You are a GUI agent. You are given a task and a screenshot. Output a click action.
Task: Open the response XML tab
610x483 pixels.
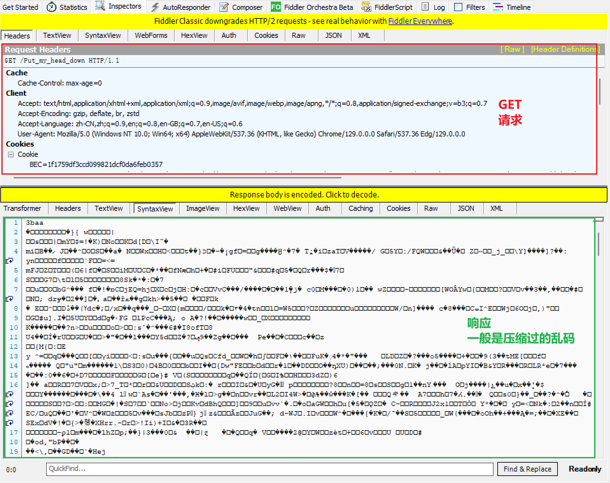[x=496, y=208]
